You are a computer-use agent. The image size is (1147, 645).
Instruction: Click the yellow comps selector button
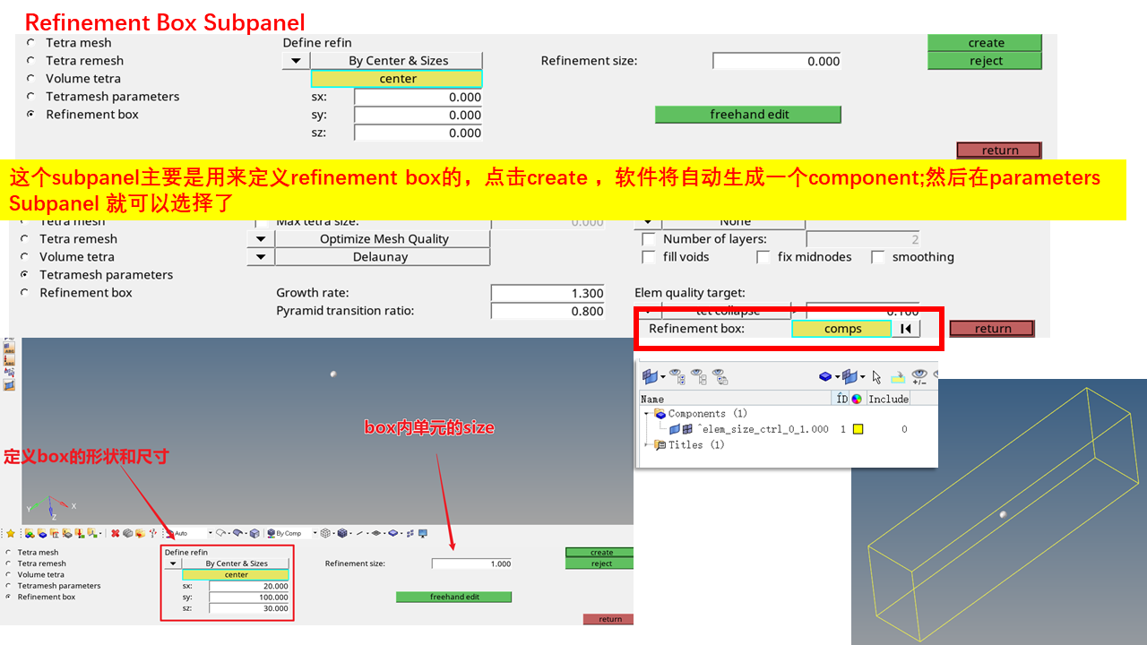[x=841, y=329]
